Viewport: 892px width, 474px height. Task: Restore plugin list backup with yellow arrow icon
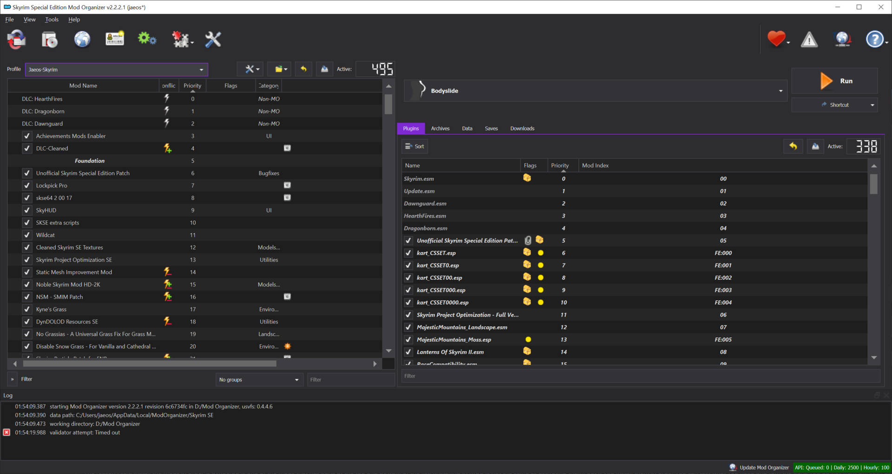click(x=793, y=146)
